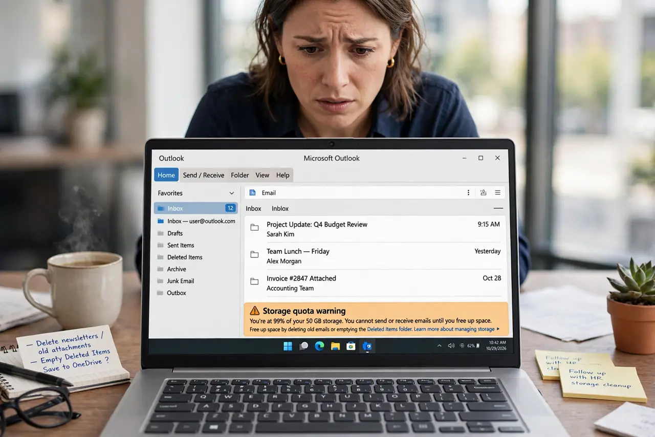Collapse the Favorites section chevron
The width and height of the screenshot is (655, 437).
(x=232, y=193)
